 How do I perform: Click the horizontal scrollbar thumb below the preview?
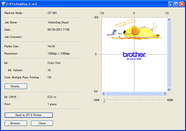[134, 93]
